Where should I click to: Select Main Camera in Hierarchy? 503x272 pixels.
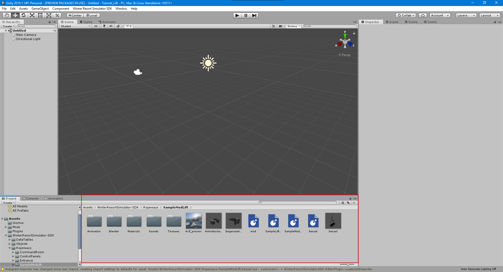coord(26,35)
